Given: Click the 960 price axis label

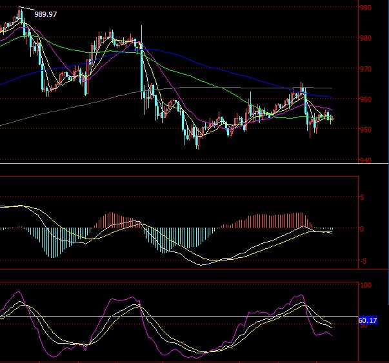Looking at the screenshot, I should (x=366, y=99).
